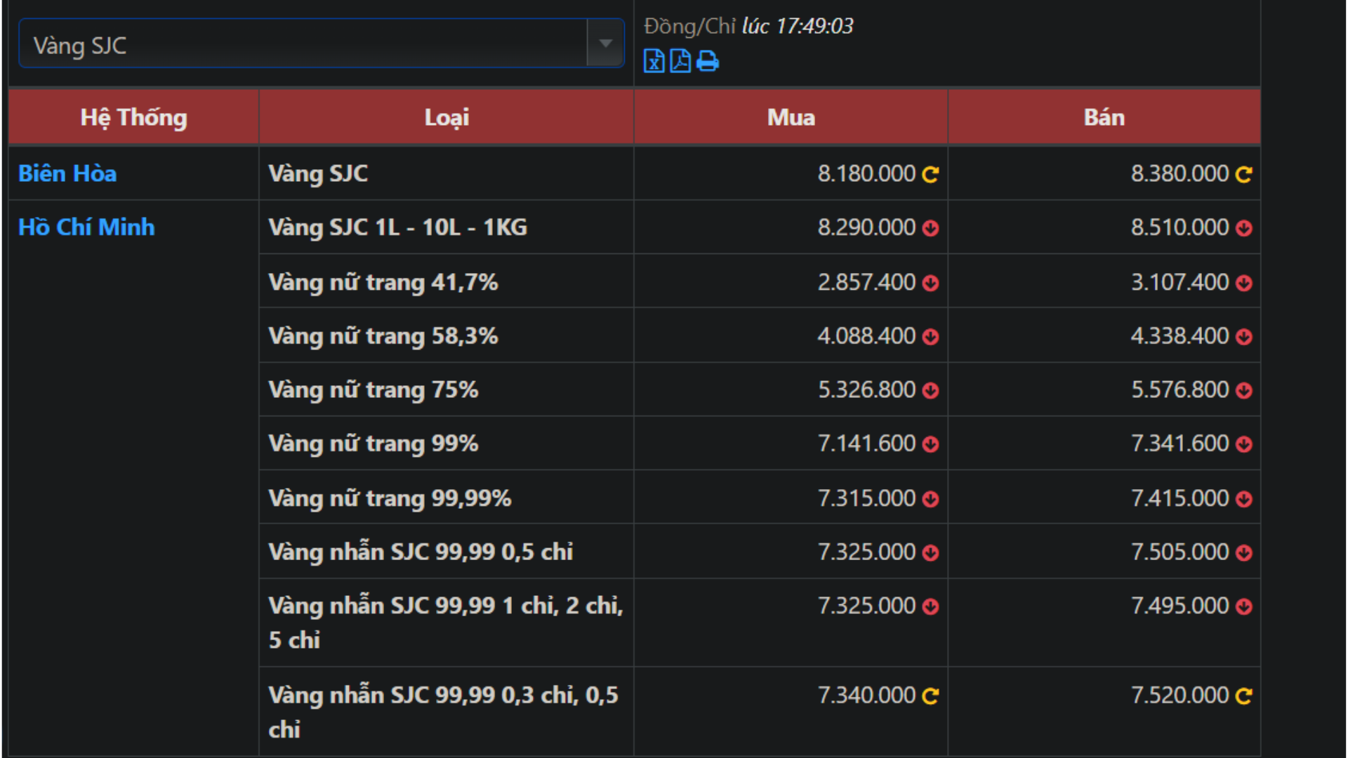This screenshot has width=1348, height=758.
Task: Select Vàng nhẫn SJC 99,99 0,3 chỉ cell
Action: 447,712
